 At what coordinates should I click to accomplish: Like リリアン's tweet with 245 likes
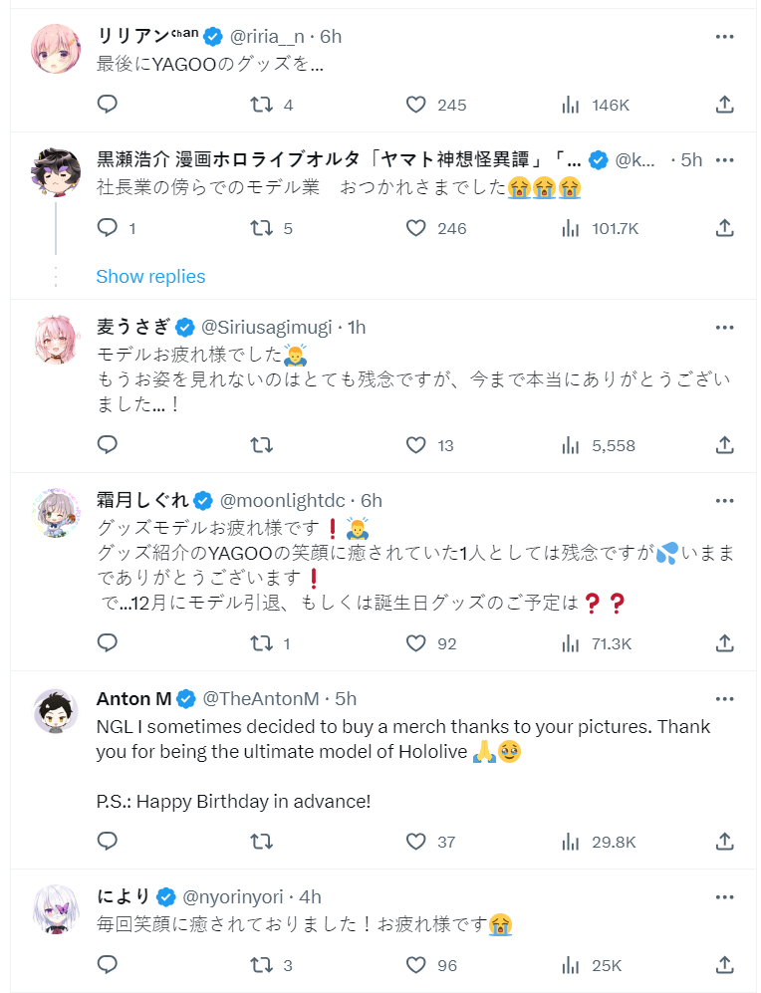(x=416, y=105)
